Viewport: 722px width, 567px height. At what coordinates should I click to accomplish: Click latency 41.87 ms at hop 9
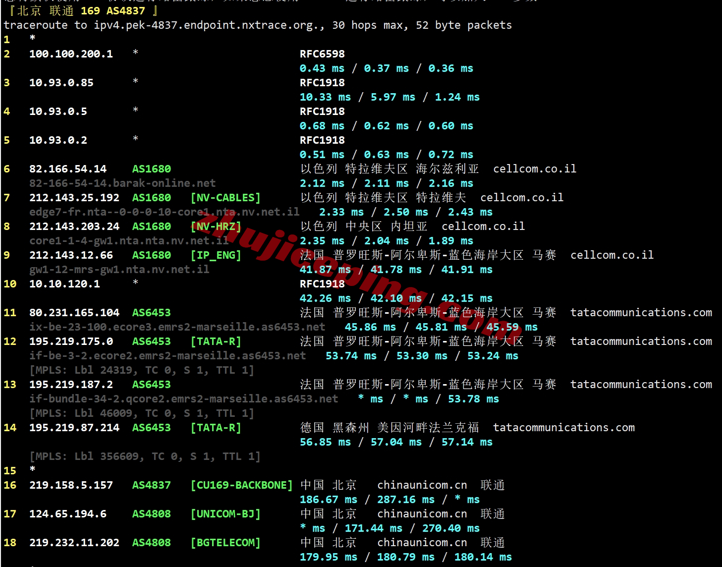tap(325, 270)
